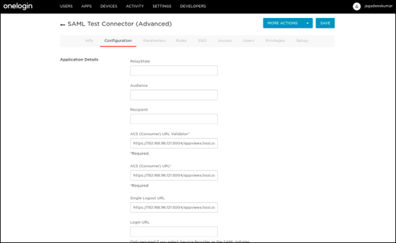Open the Apps menu

[87, 6]
